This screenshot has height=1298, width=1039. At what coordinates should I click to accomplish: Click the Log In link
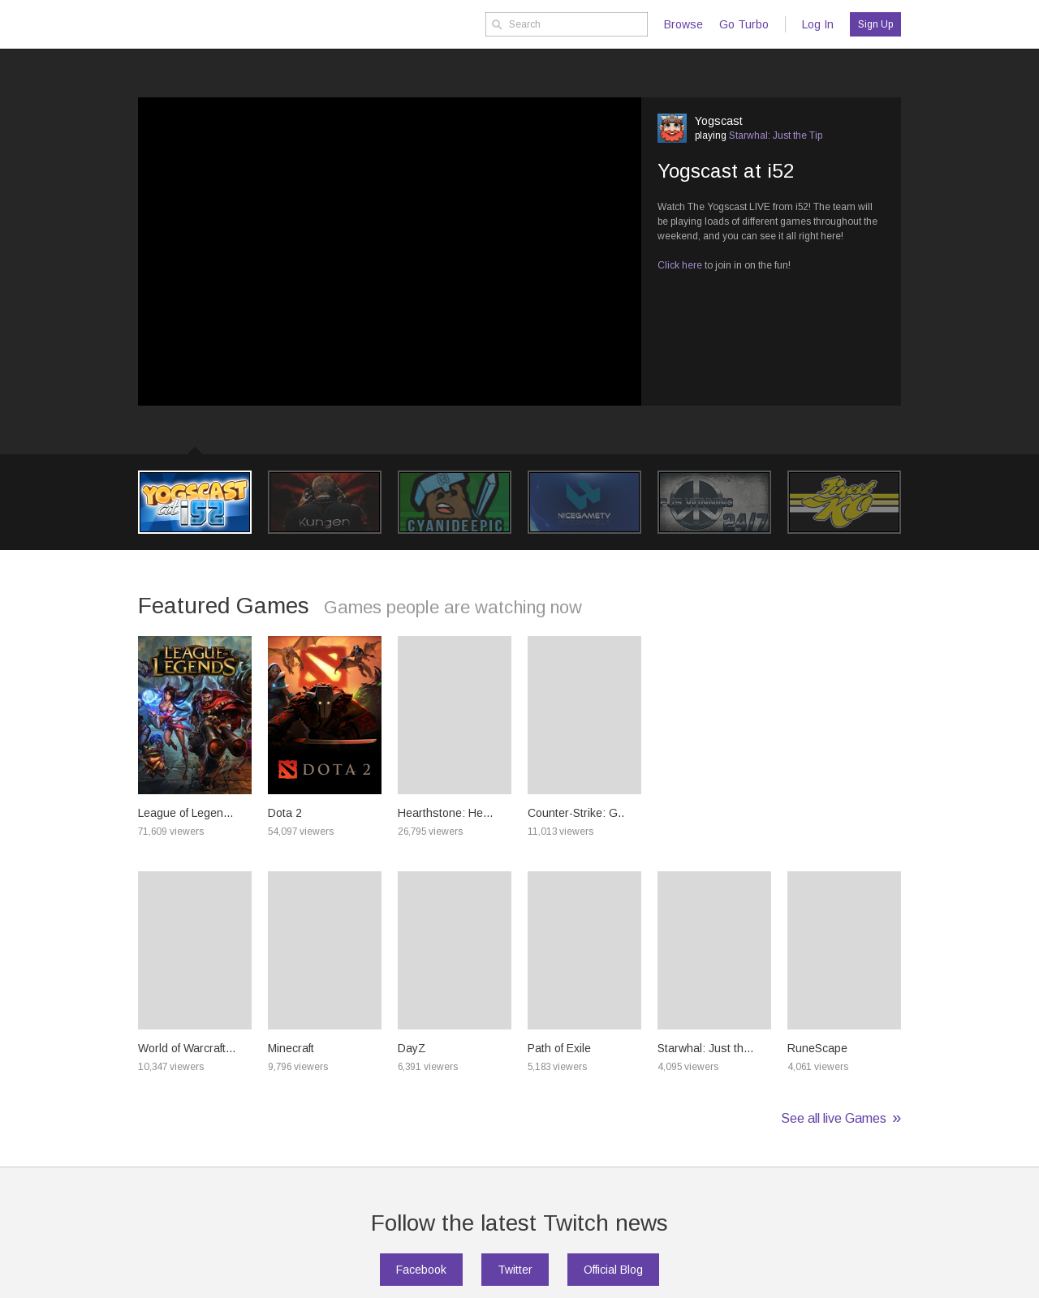(x=817, y=24)
